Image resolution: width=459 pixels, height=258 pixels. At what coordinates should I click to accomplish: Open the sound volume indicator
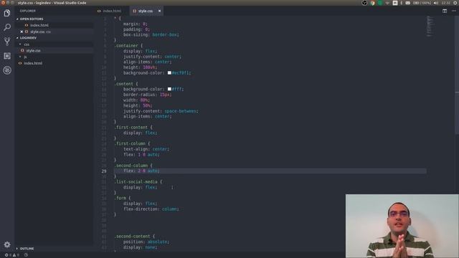[436, 3]
